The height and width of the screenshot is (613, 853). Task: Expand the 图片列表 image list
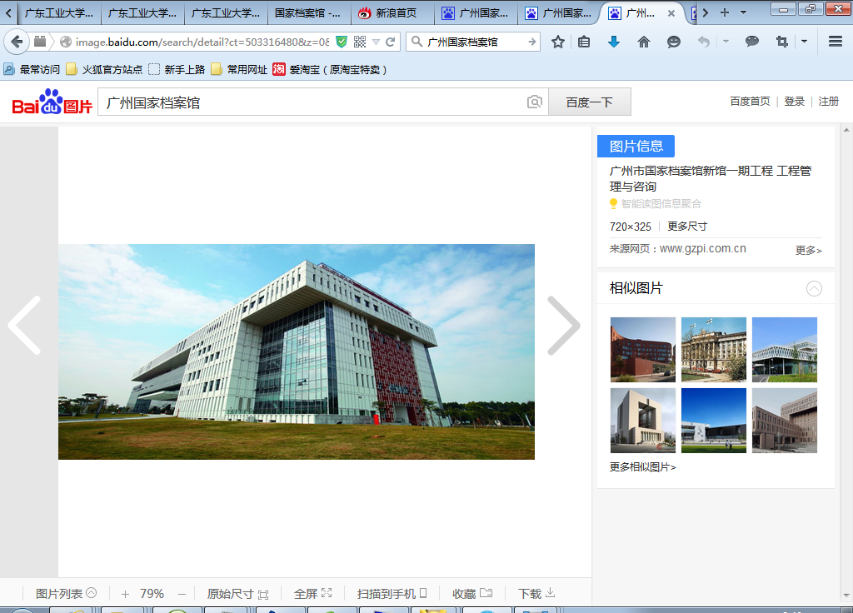tap(66, 594)
